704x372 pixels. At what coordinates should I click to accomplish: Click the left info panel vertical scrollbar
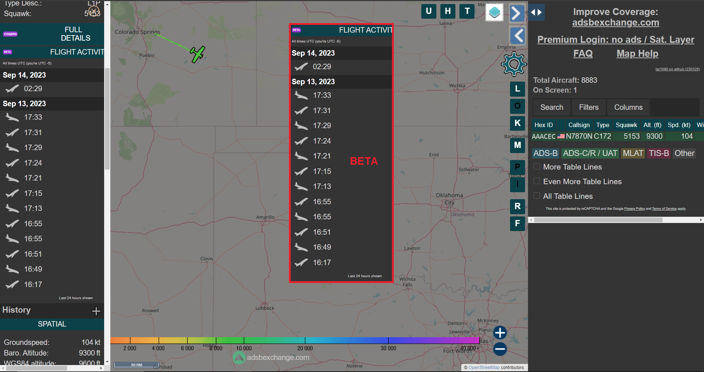(107, 119)
